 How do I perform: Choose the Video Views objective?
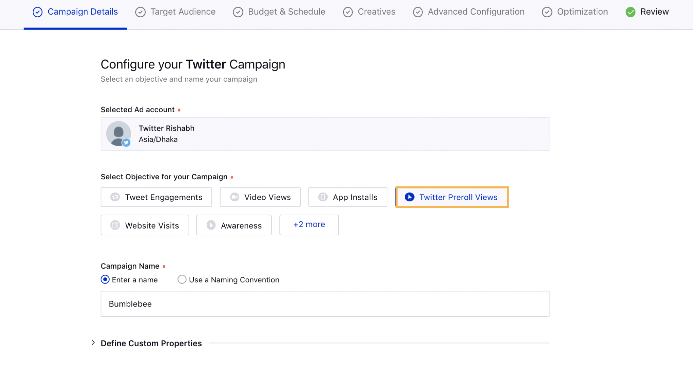click(x=260, y=197)
